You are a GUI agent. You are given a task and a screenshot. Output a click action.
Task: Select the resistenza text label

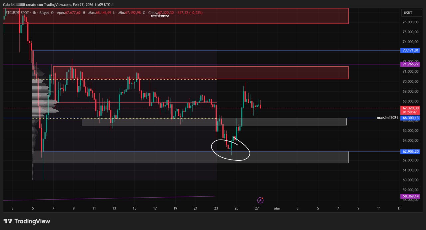coord(160,16)
